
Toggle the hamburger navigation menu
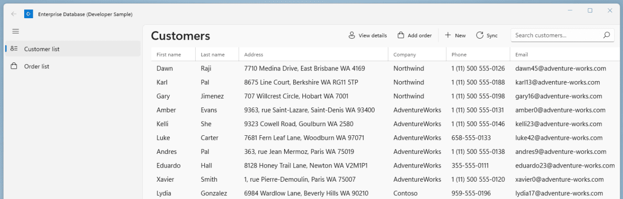16,31
